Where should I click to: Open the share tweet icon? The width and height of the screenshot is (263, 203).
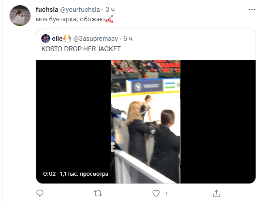(216, 193)
